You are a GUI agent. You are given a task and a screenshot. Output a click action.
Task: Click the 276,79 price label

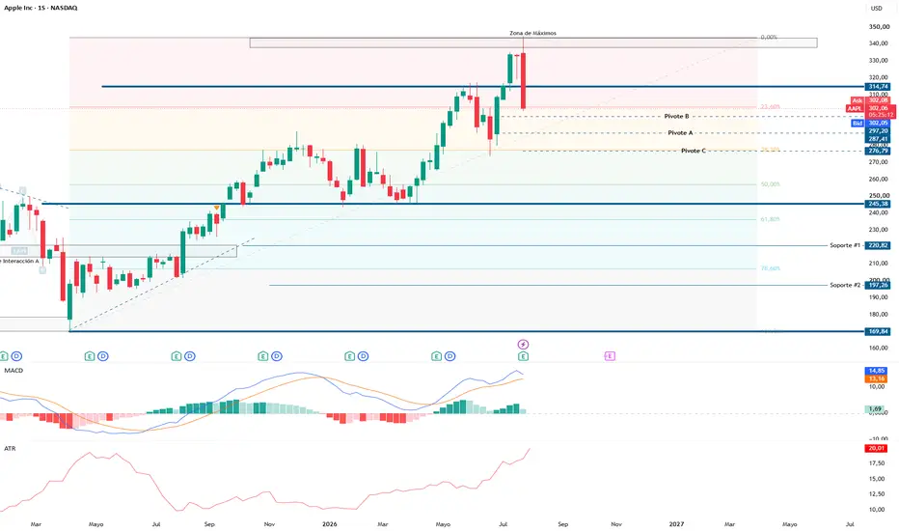coord(878,151)
